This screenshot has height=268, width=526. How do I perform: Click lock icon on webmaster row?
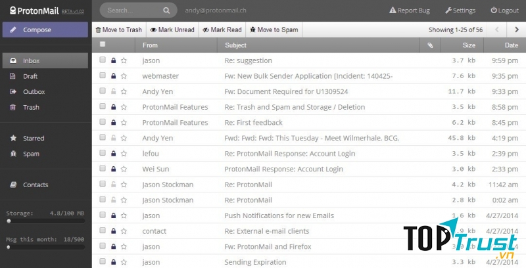click(x=113, y=76)
